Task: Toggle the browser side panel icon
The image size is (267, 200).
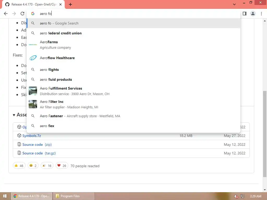Action: [x=245, y=14]
